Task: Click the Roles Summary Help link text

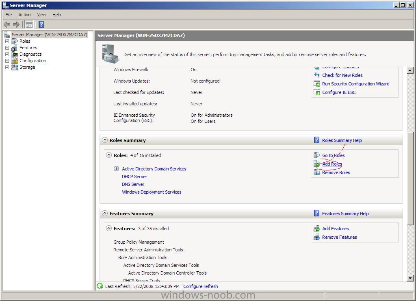Action: coord(342,140)
